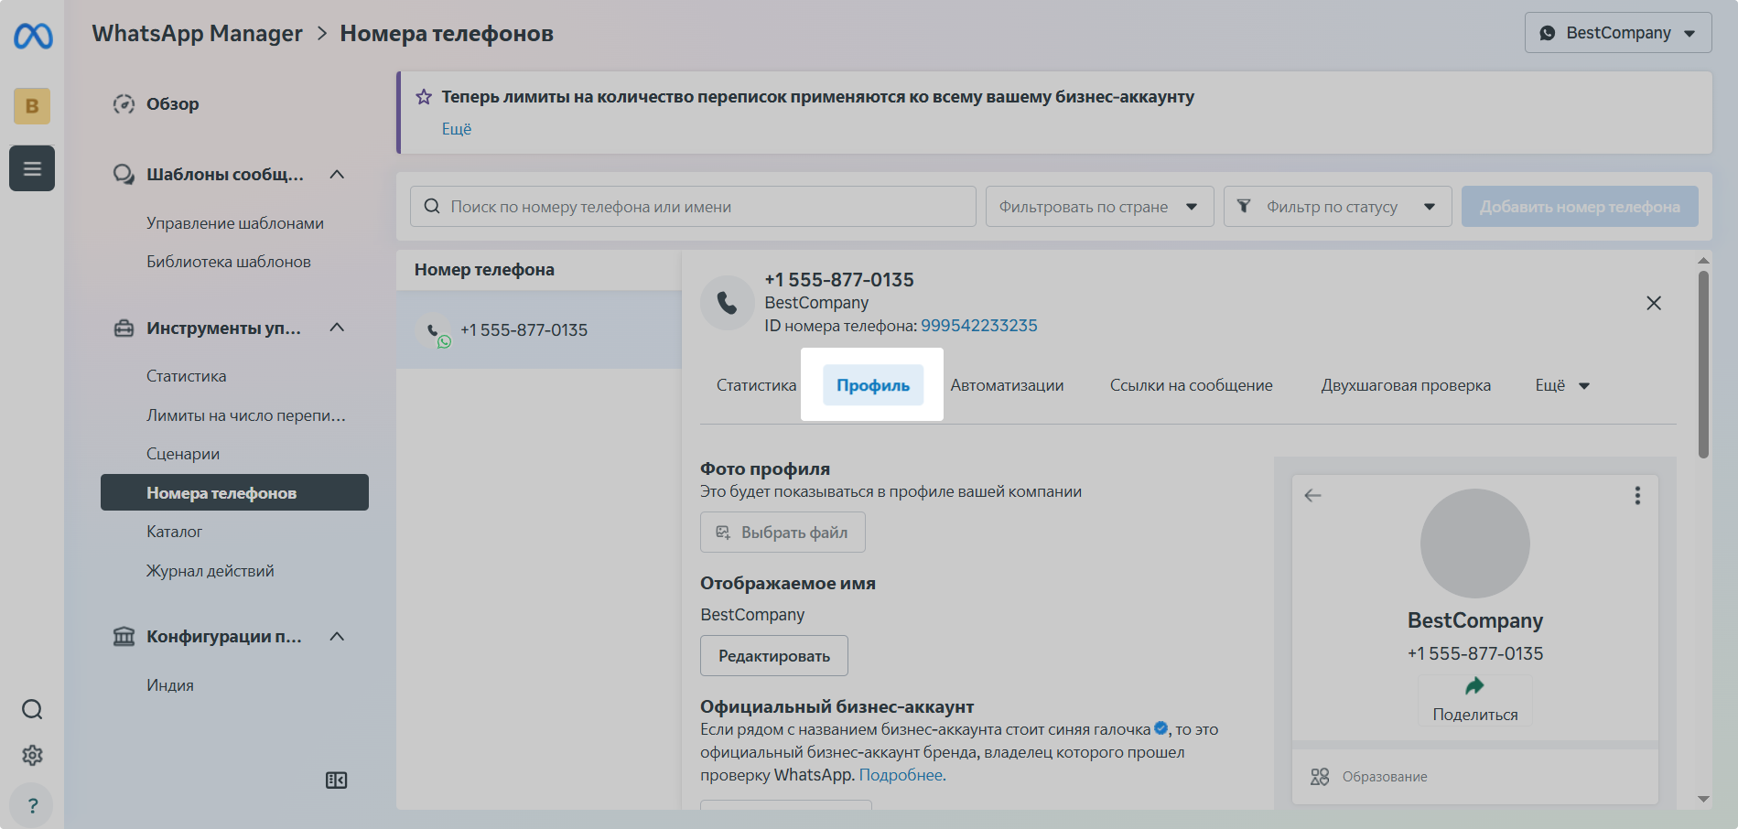Expand the Ещё tabs dropdown
The image size is (1738, 829).
point(1562,385)
